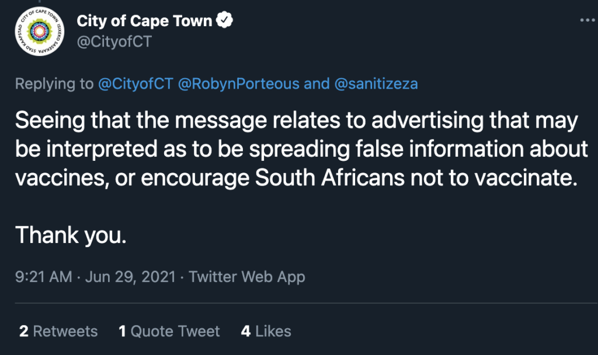Open the @sanitizeza mentioned profile
Viewport: 598px width, 355px height.
click(376, 84)
